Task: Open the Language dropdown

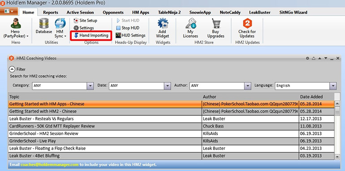Action: pos(333,85)
